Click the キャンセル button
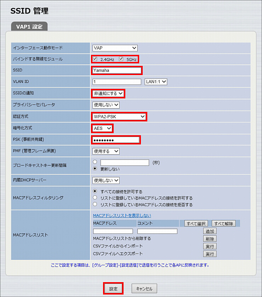The height and width of the screenshot is (297, 262). (144, 289)
